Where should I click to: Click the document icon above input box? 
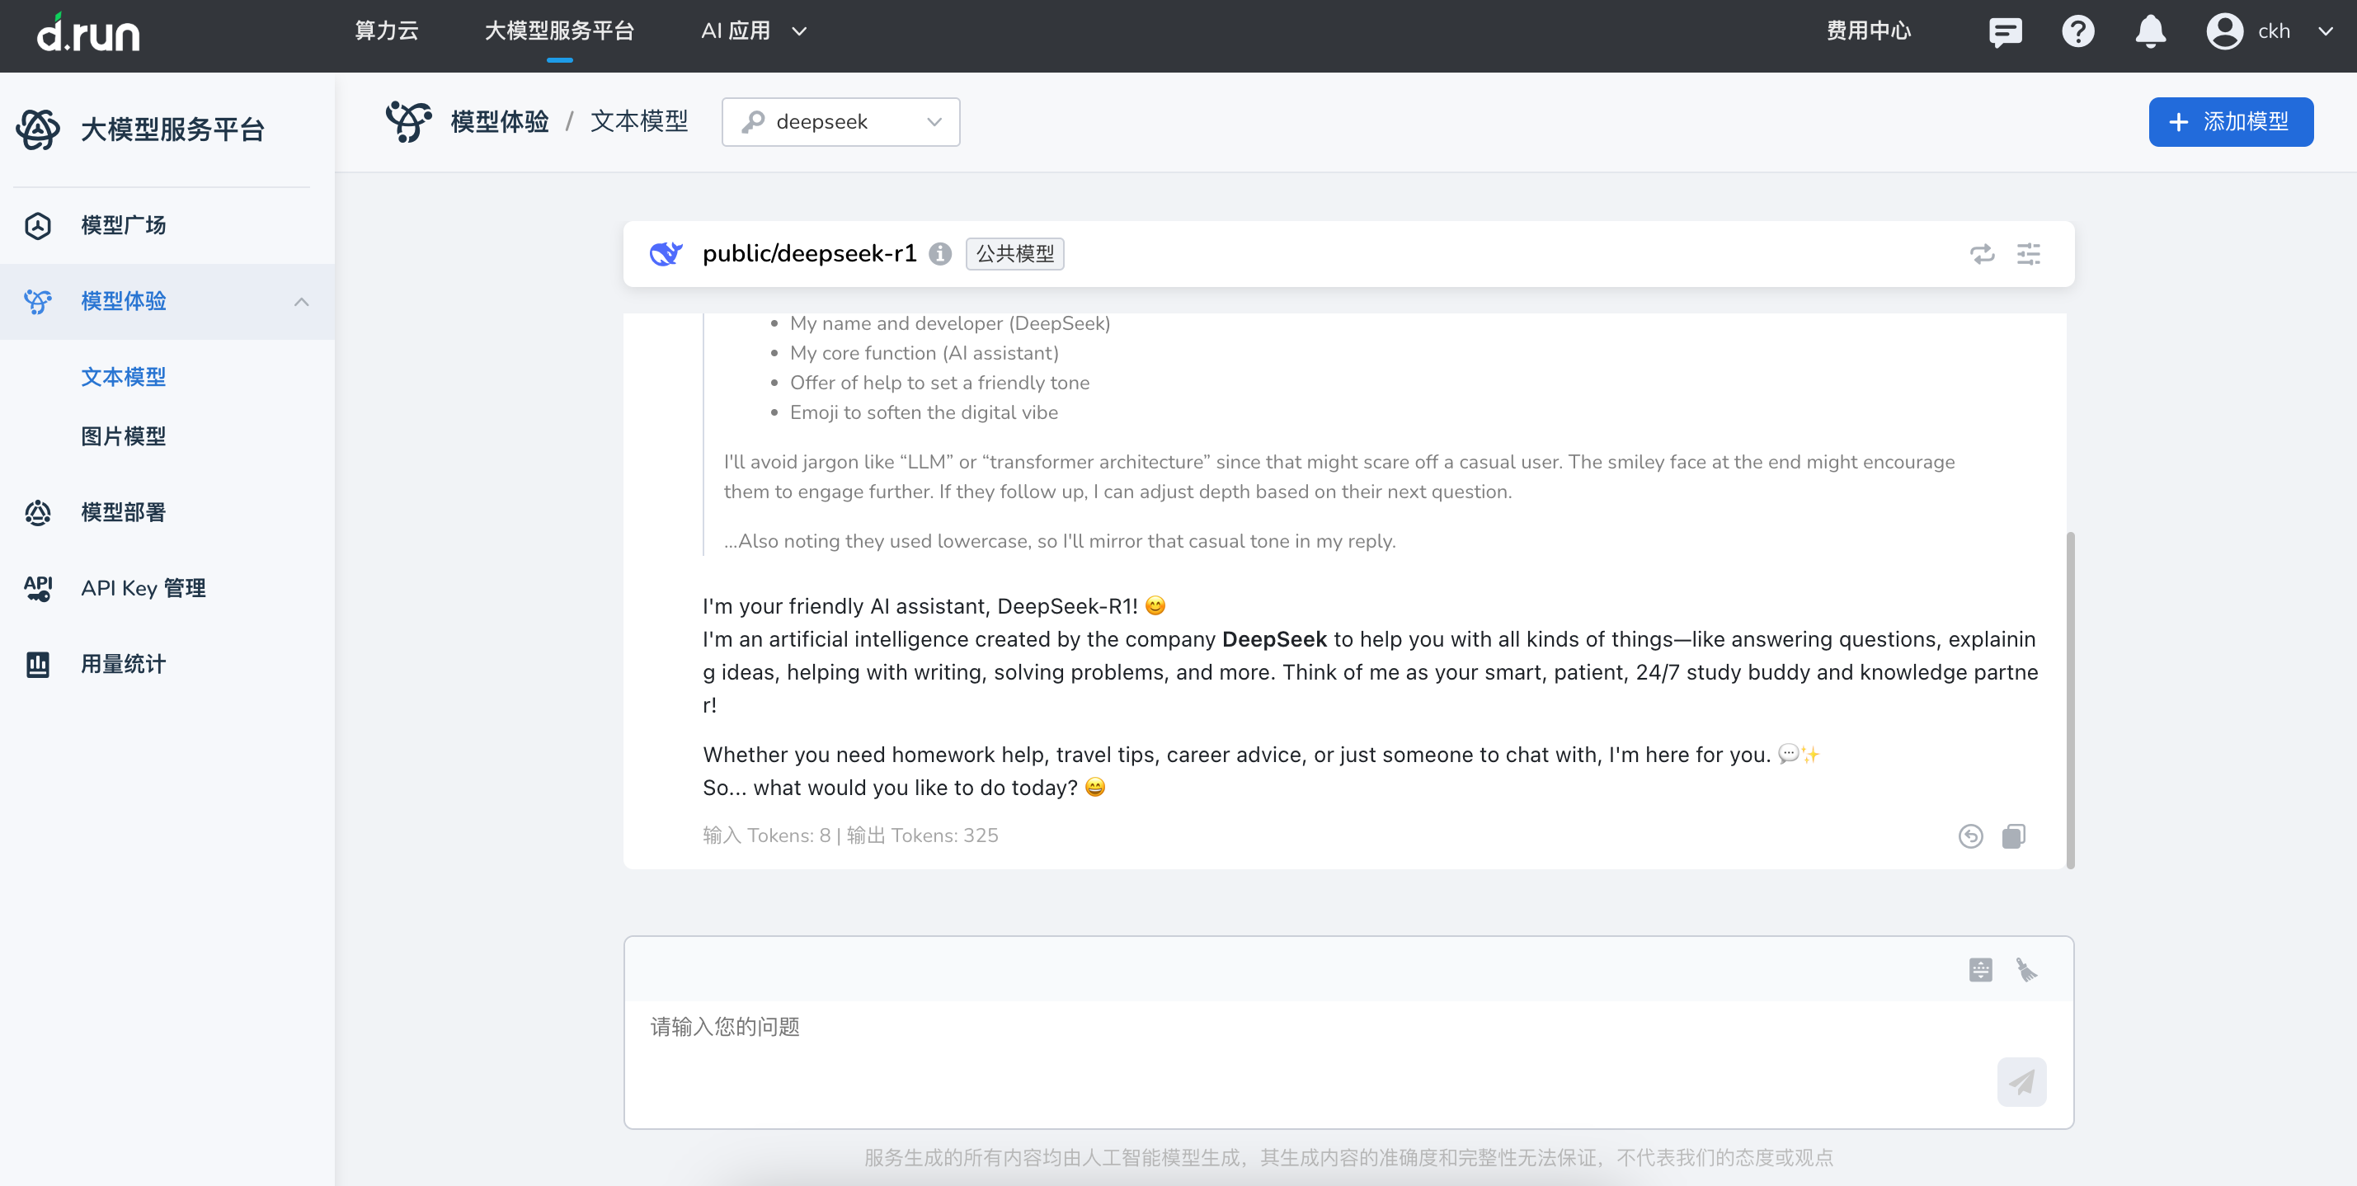tap(1980, 969)
